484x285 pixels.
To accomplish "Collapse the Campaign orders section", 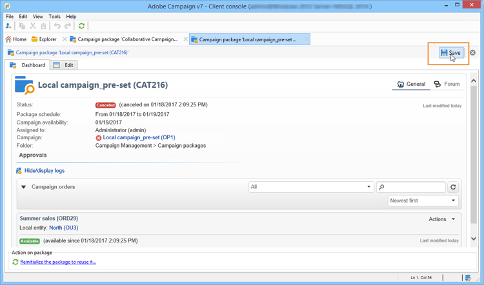I will point(23,187).
